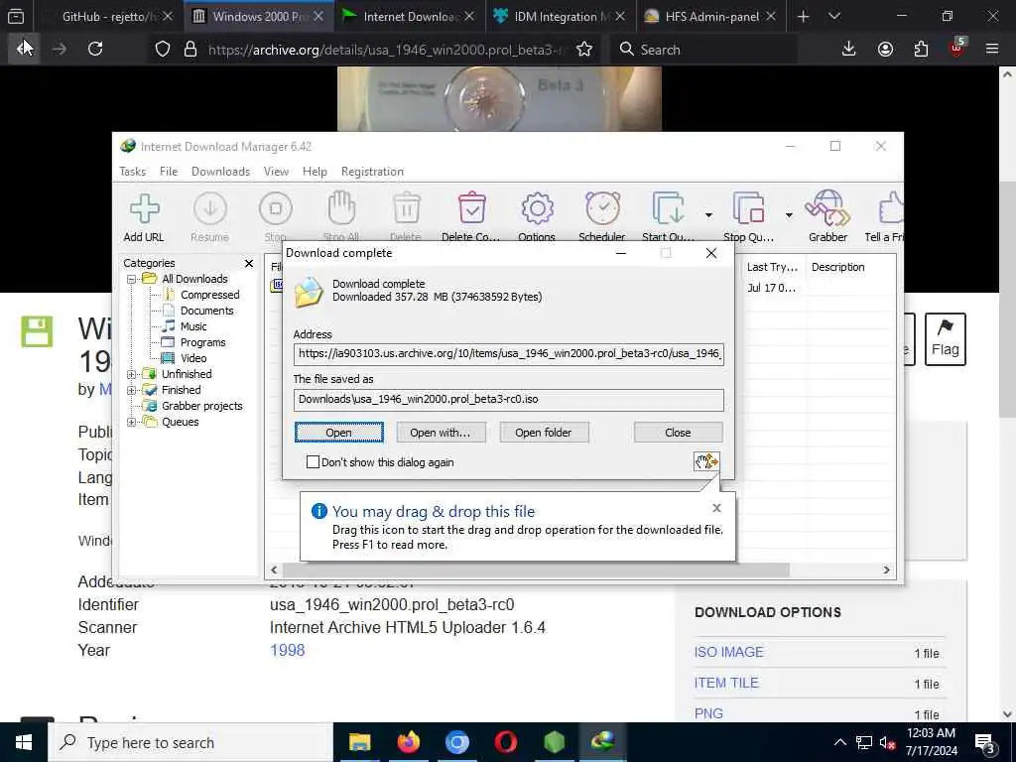Open Start Queue dropdown arrow
1016x762 pixels.
tap(708, 215)
